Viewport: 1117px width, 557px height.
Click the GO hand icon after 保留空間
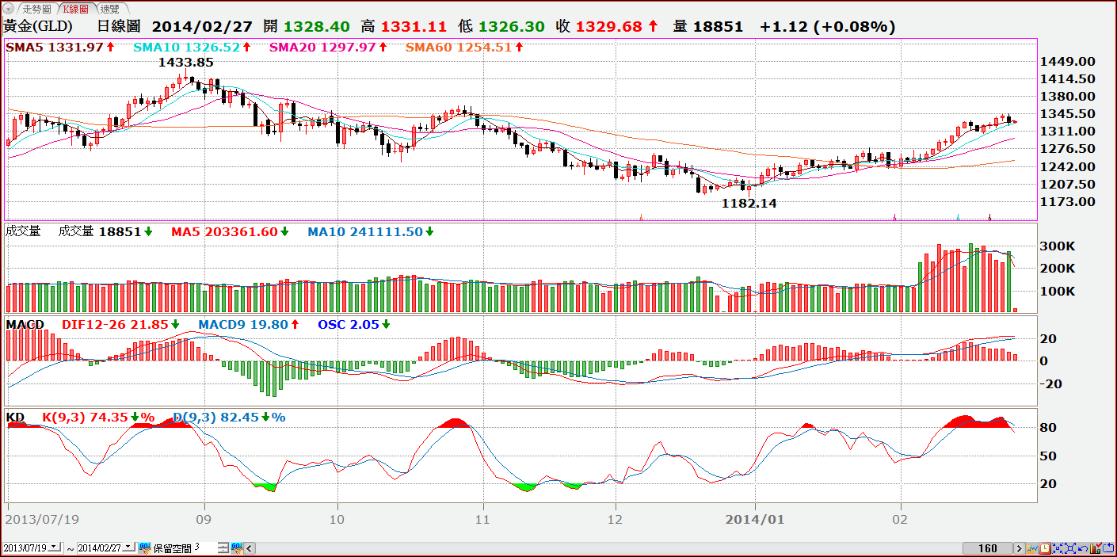click(237, 547)
